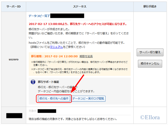
Task: Open 移行元・移行先への操作 button
Action: 54,98
